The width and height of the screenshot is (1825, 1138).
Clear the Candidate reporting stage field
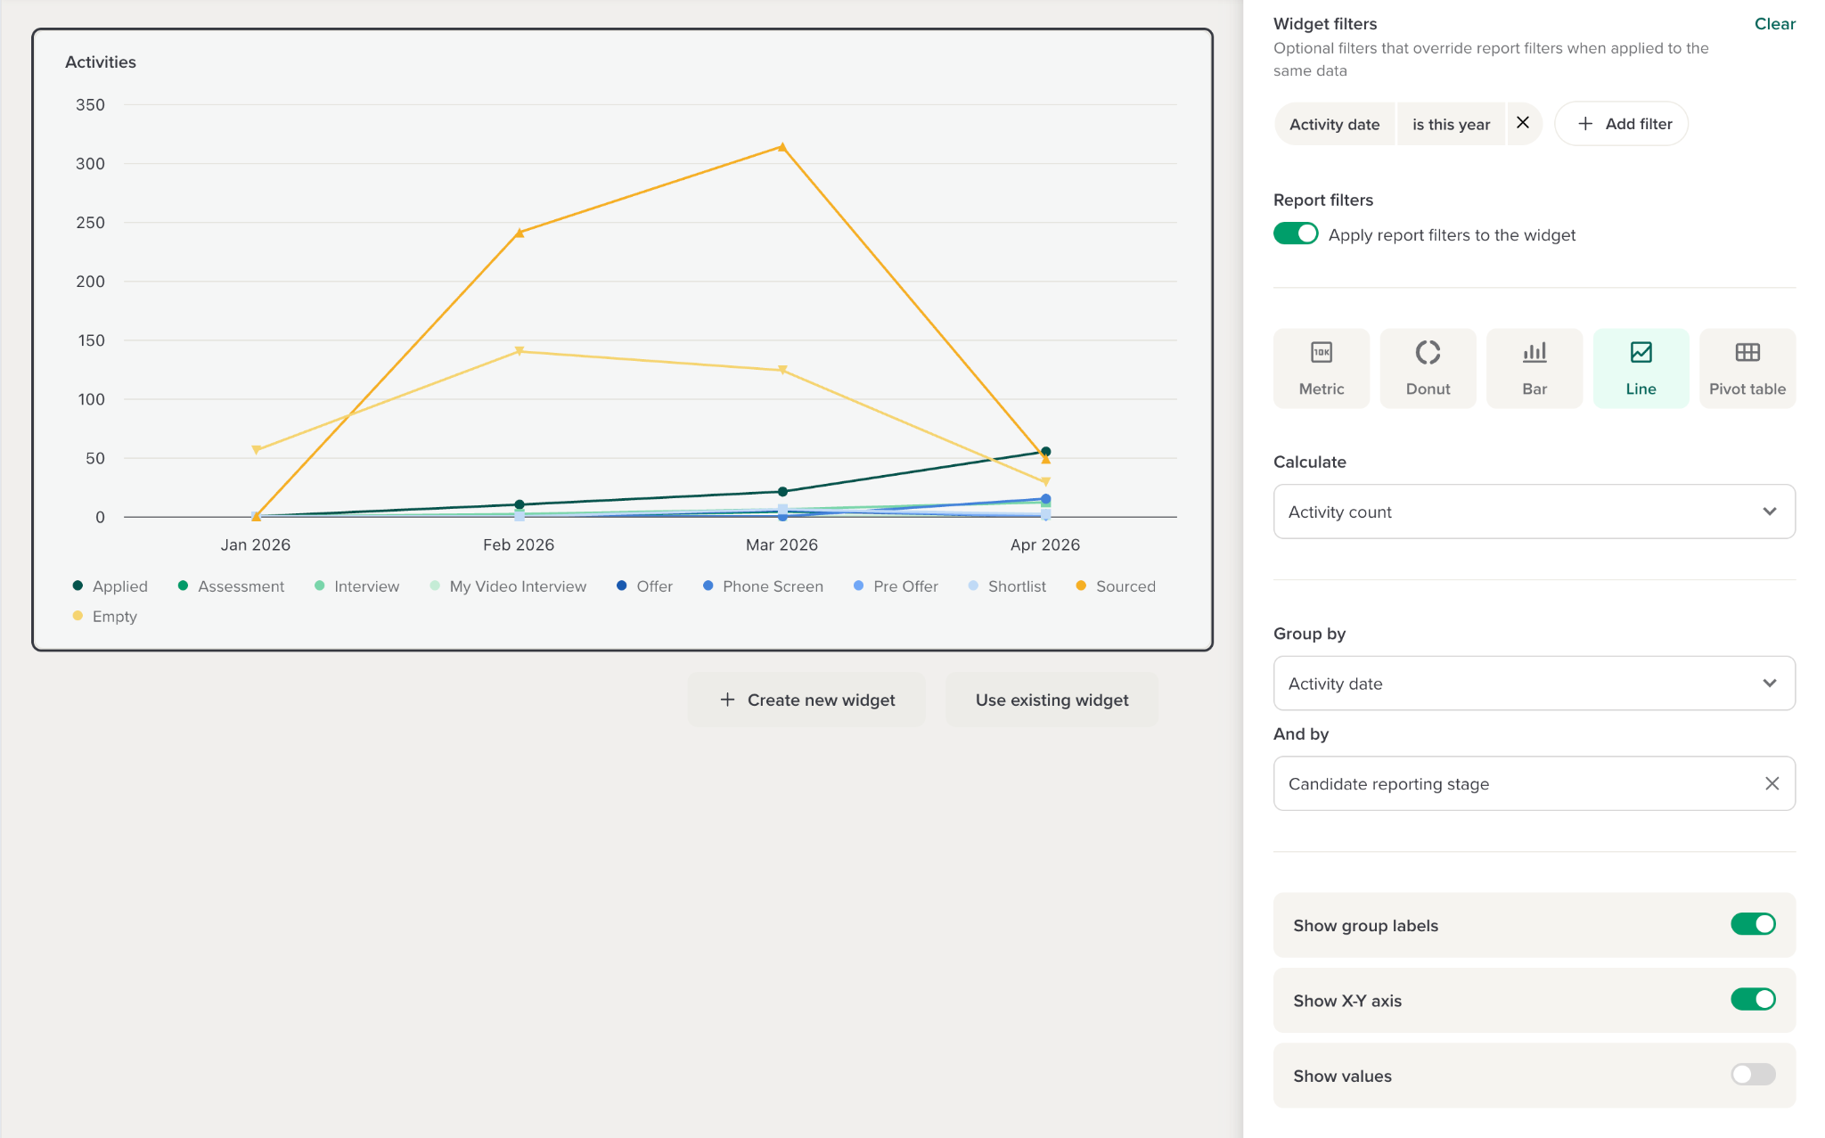coord(1772,783)
